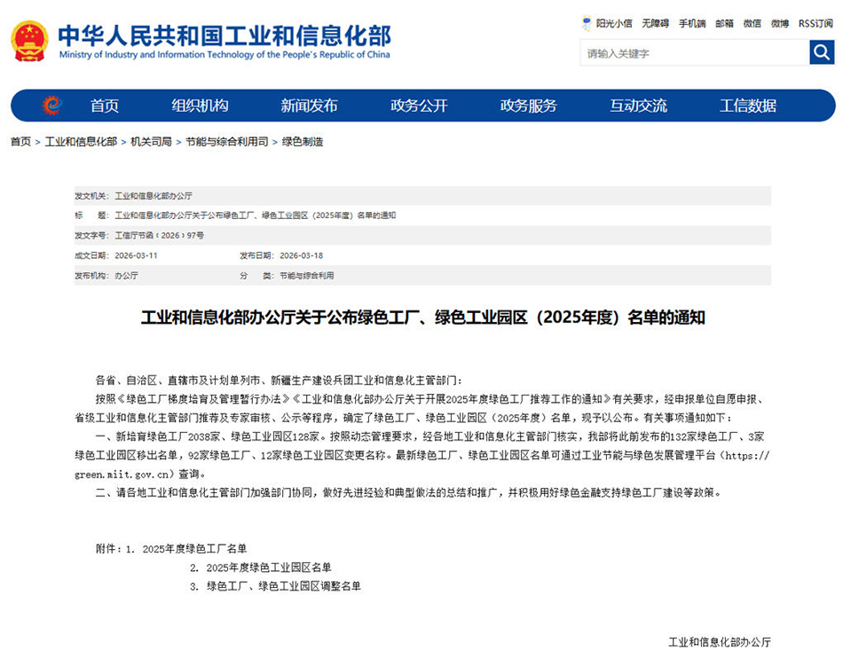Open the RSS订阅 link

[815, 24]
